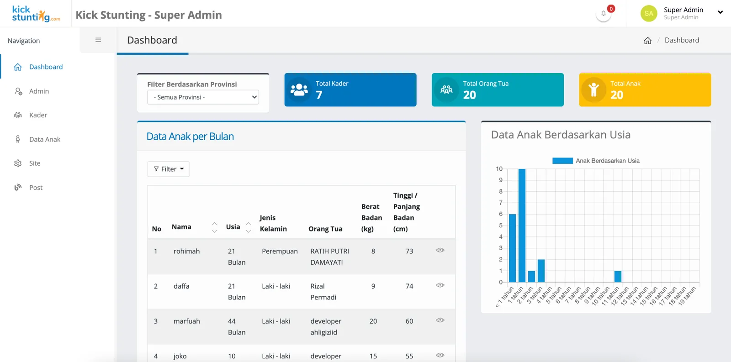View details of daffa row via eye icon
The width and height of the screenshot is (731, 362).
pos(440,285)
